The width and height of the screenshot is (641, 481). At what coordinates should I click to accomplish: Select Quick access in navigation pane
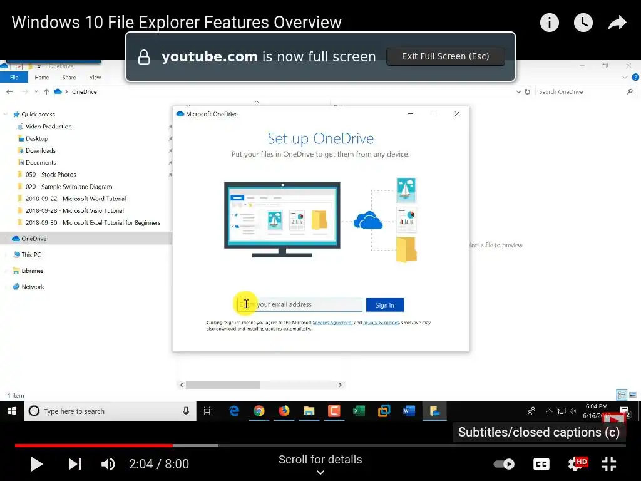click(x=38, y=115)
